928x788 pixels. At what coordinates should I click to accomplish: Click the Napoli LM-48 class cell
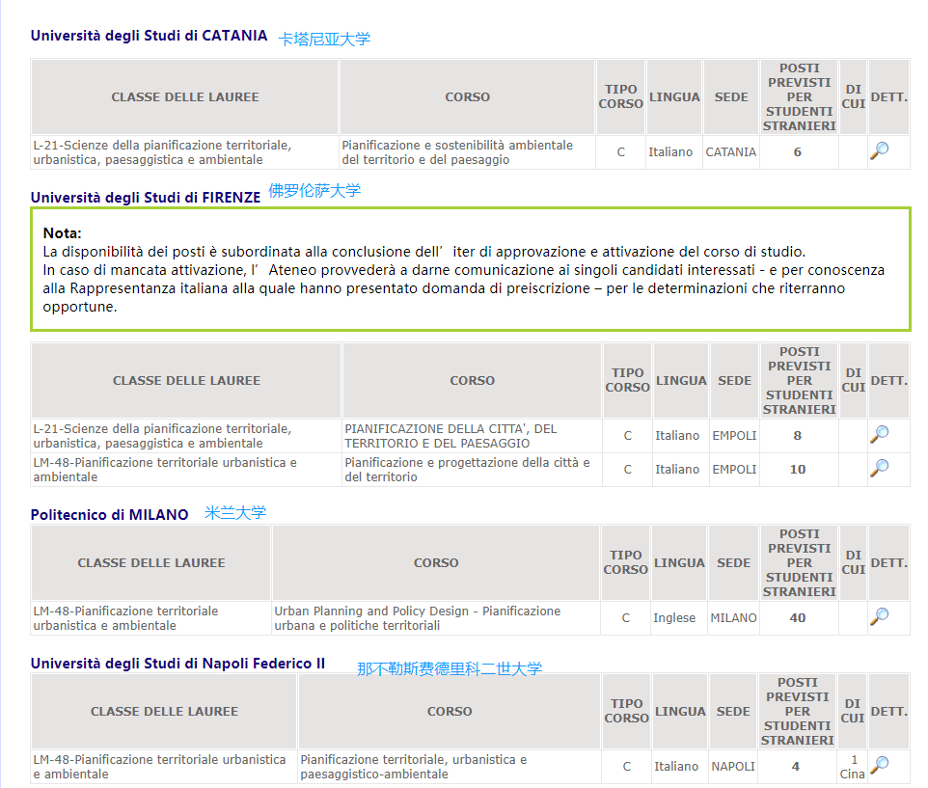coord(164,767)
